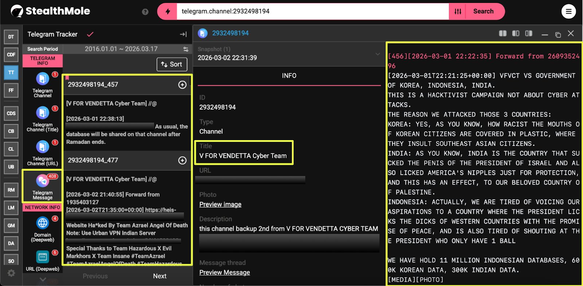Open the search filter settings icon
The width and height of the screenshot is (583, 286).
(x=458, y=12)
